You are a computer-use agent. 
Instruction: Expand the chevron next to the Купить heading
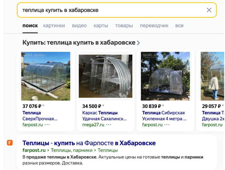[x=138, y=43]
